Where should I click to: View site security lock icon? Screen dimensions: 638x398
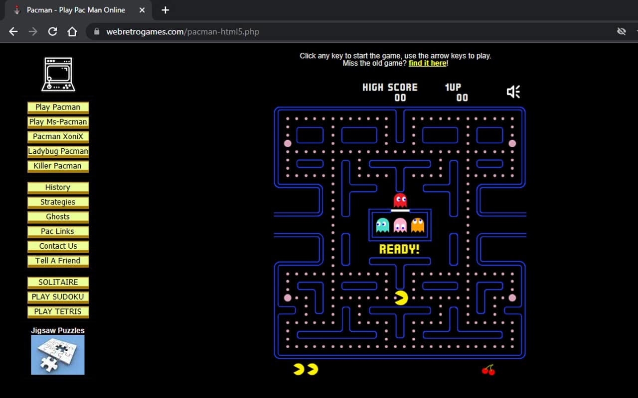[x=97, y=31]
